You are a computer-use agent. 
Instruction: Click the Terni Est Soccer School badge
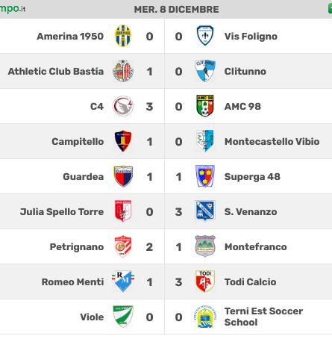205,317
